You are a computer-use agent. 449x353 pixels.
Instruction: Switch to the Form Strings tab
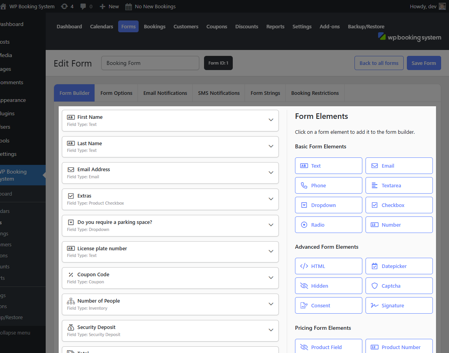[265, 93]
